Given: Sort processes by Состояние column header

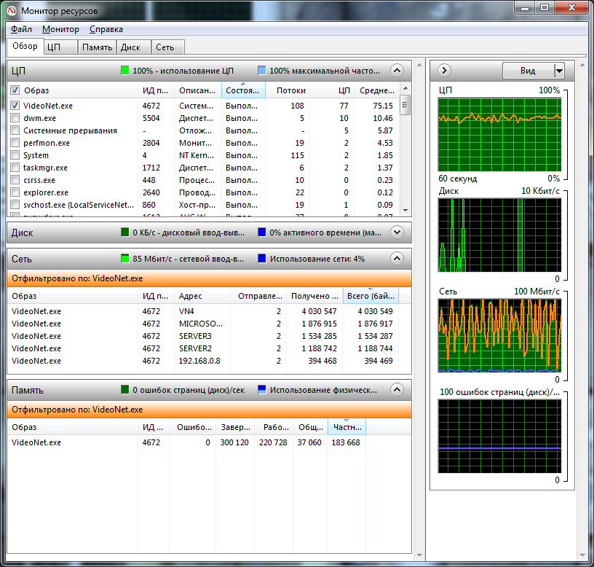Looking at the screenshot, I should tap(243, 90).
